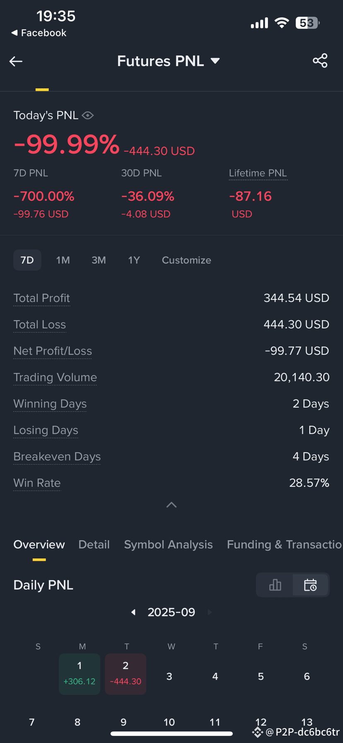Tap the back arrow icon
This screenshot has height=743, width=343.
coord(16,61)
